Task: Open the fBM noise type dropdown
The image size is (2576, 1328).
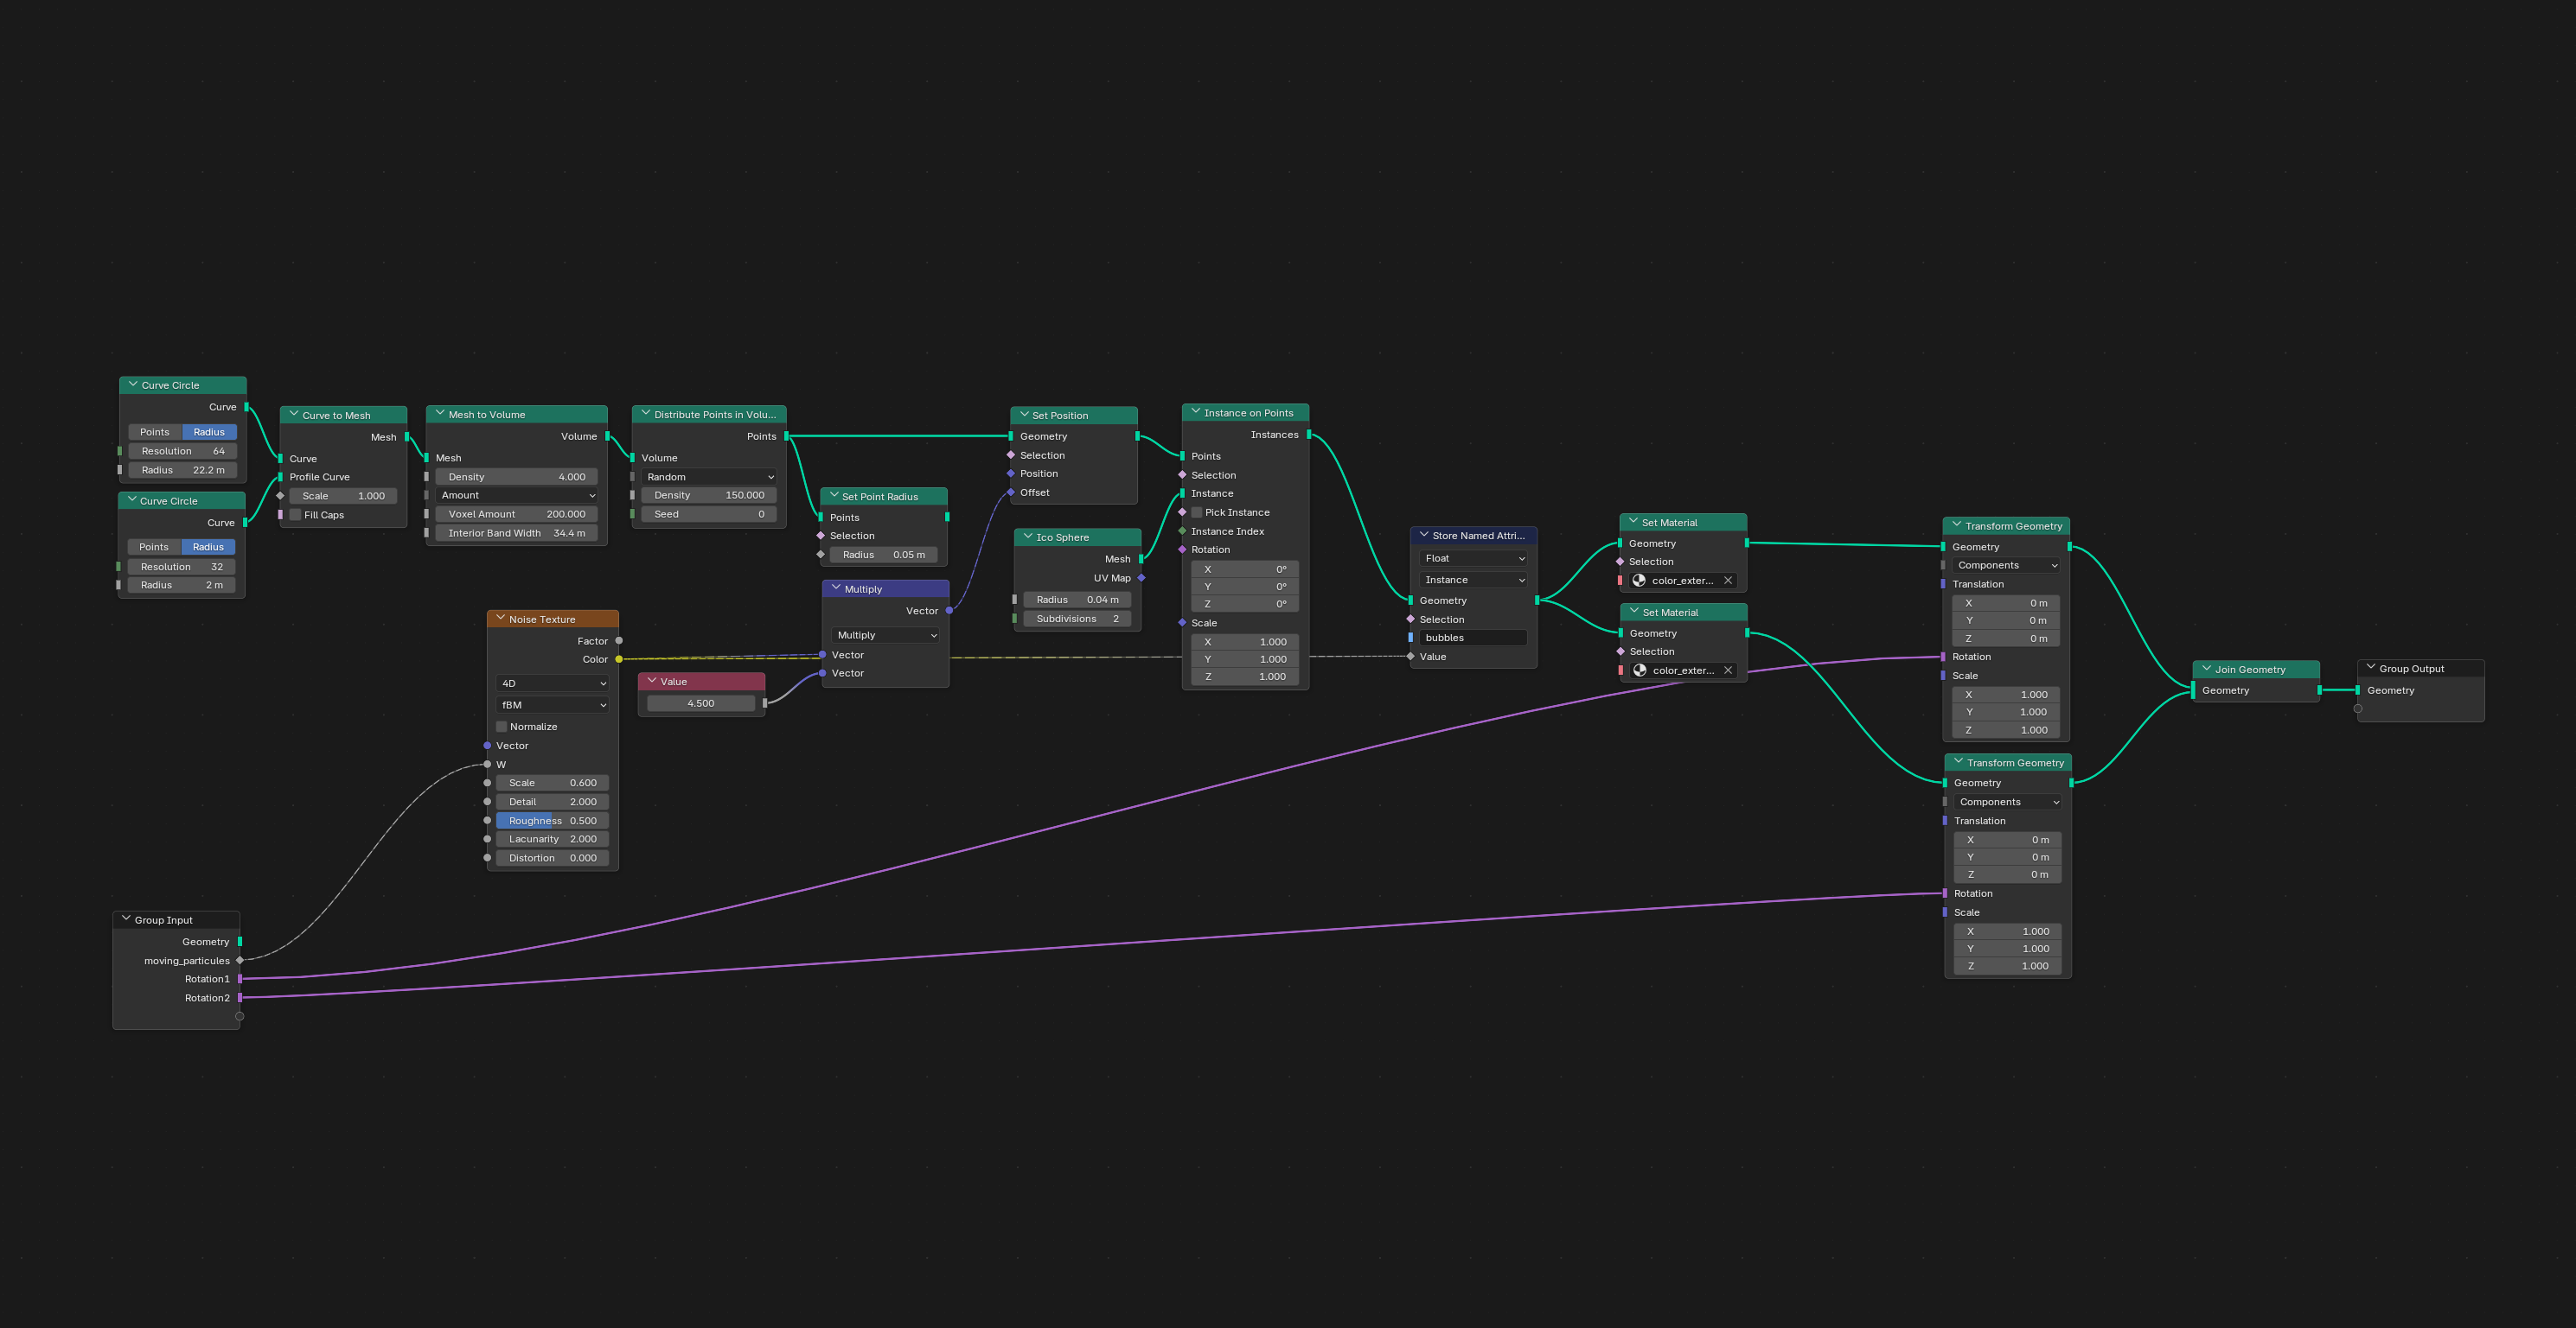Action: (553, 704)
